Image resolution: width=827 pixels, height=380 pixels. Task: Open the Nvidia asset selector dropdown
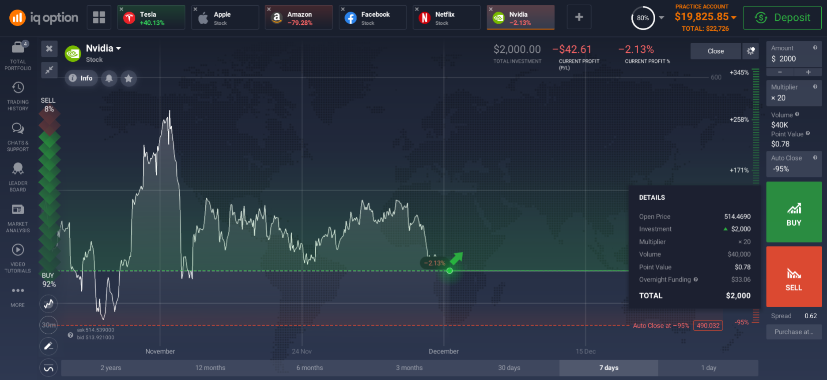[103, 48]
